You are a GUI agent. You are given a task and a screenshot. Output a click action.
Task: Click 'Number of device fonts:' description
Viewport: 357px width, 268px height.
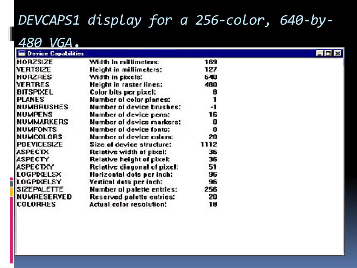point(130,129)
